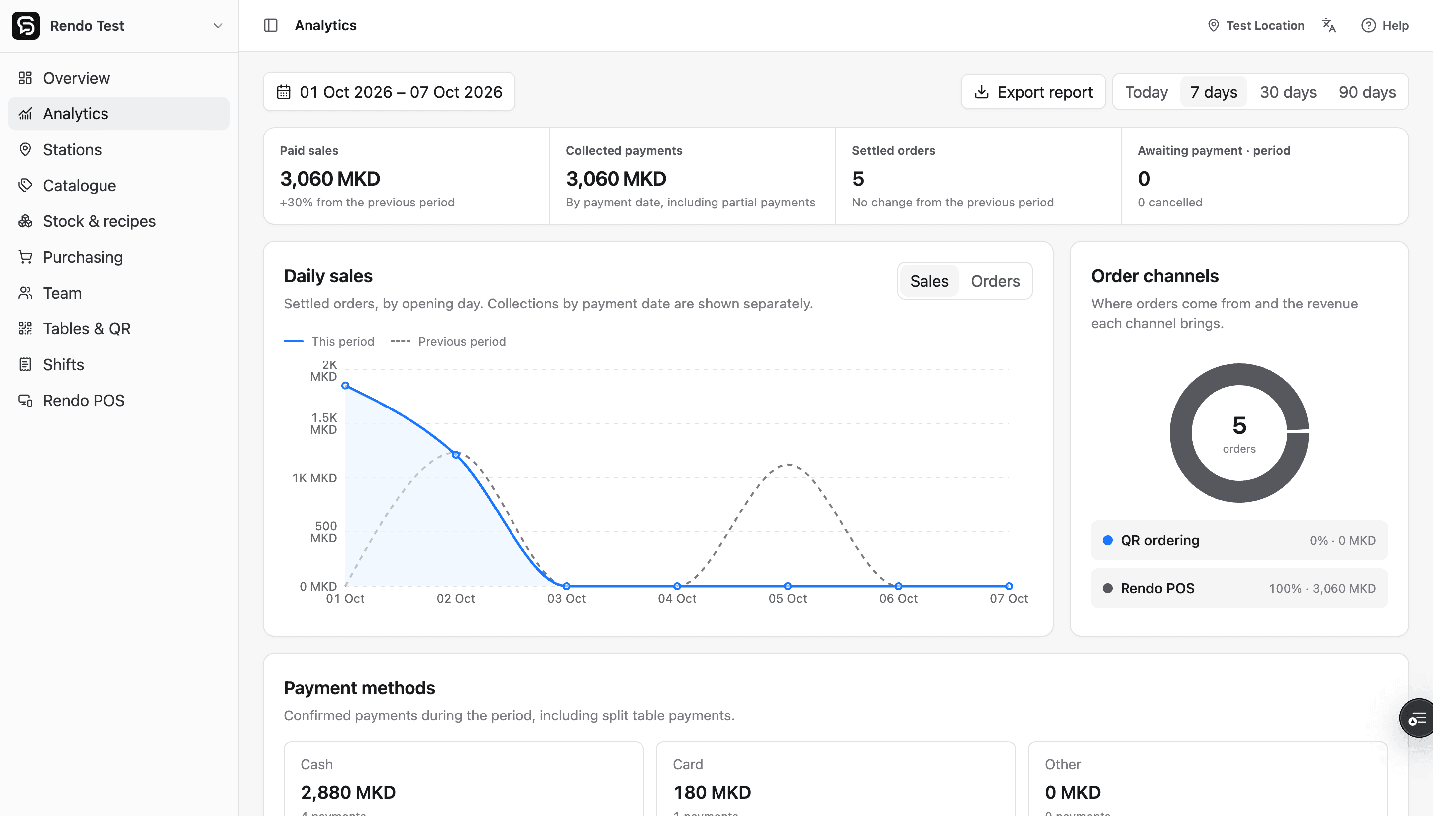This screenshot has height=816, width=1433.
Task: Click the Help question mark icon
Action: (x=1368, y=26)
